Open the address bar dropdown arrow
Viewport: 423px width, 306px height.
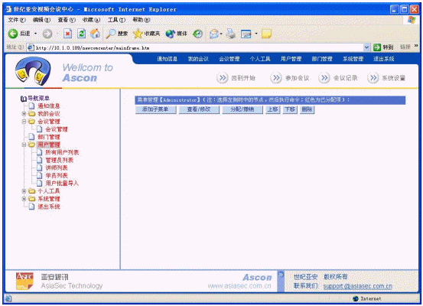tap(366, 47)
